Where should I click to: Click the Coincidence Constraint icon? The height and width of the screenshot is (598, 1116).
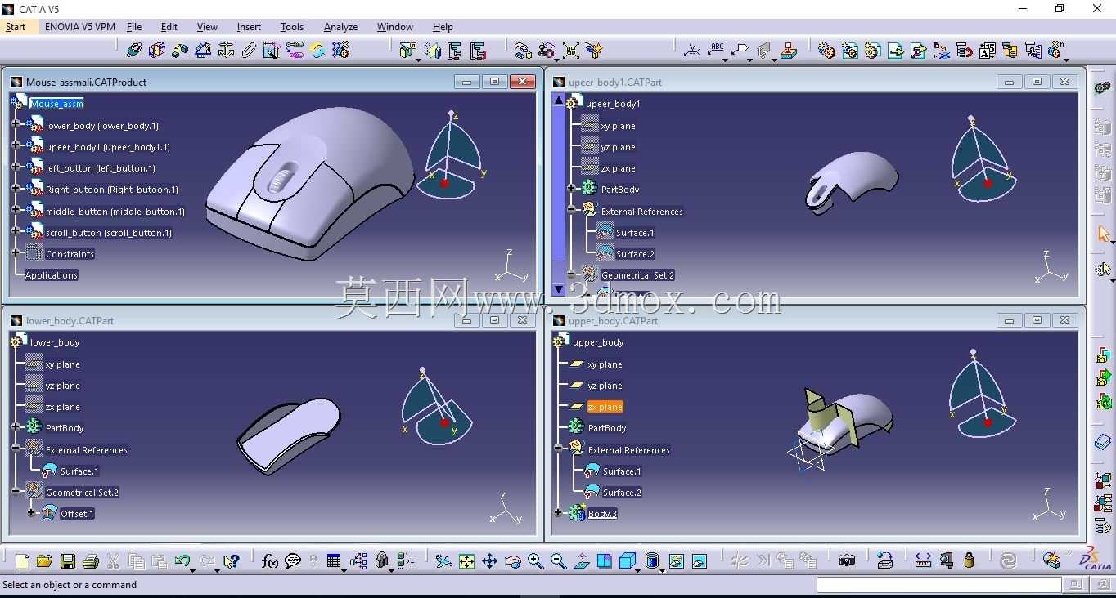coord(134,50)
